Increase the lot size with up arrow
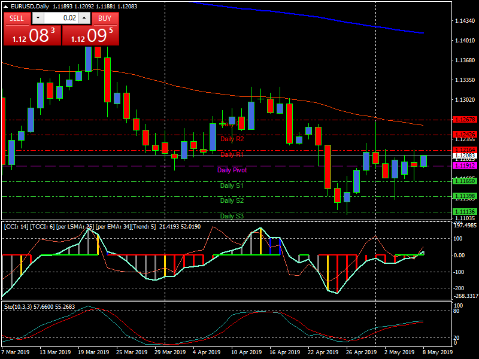This screenshot has width=479, height=359. coord(83,19)
